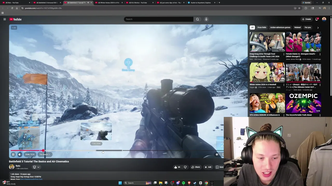Select the Action-adventure games chip
Image resolution: width=332 pixels, height=186 pixels.
(x=280, y=27)
